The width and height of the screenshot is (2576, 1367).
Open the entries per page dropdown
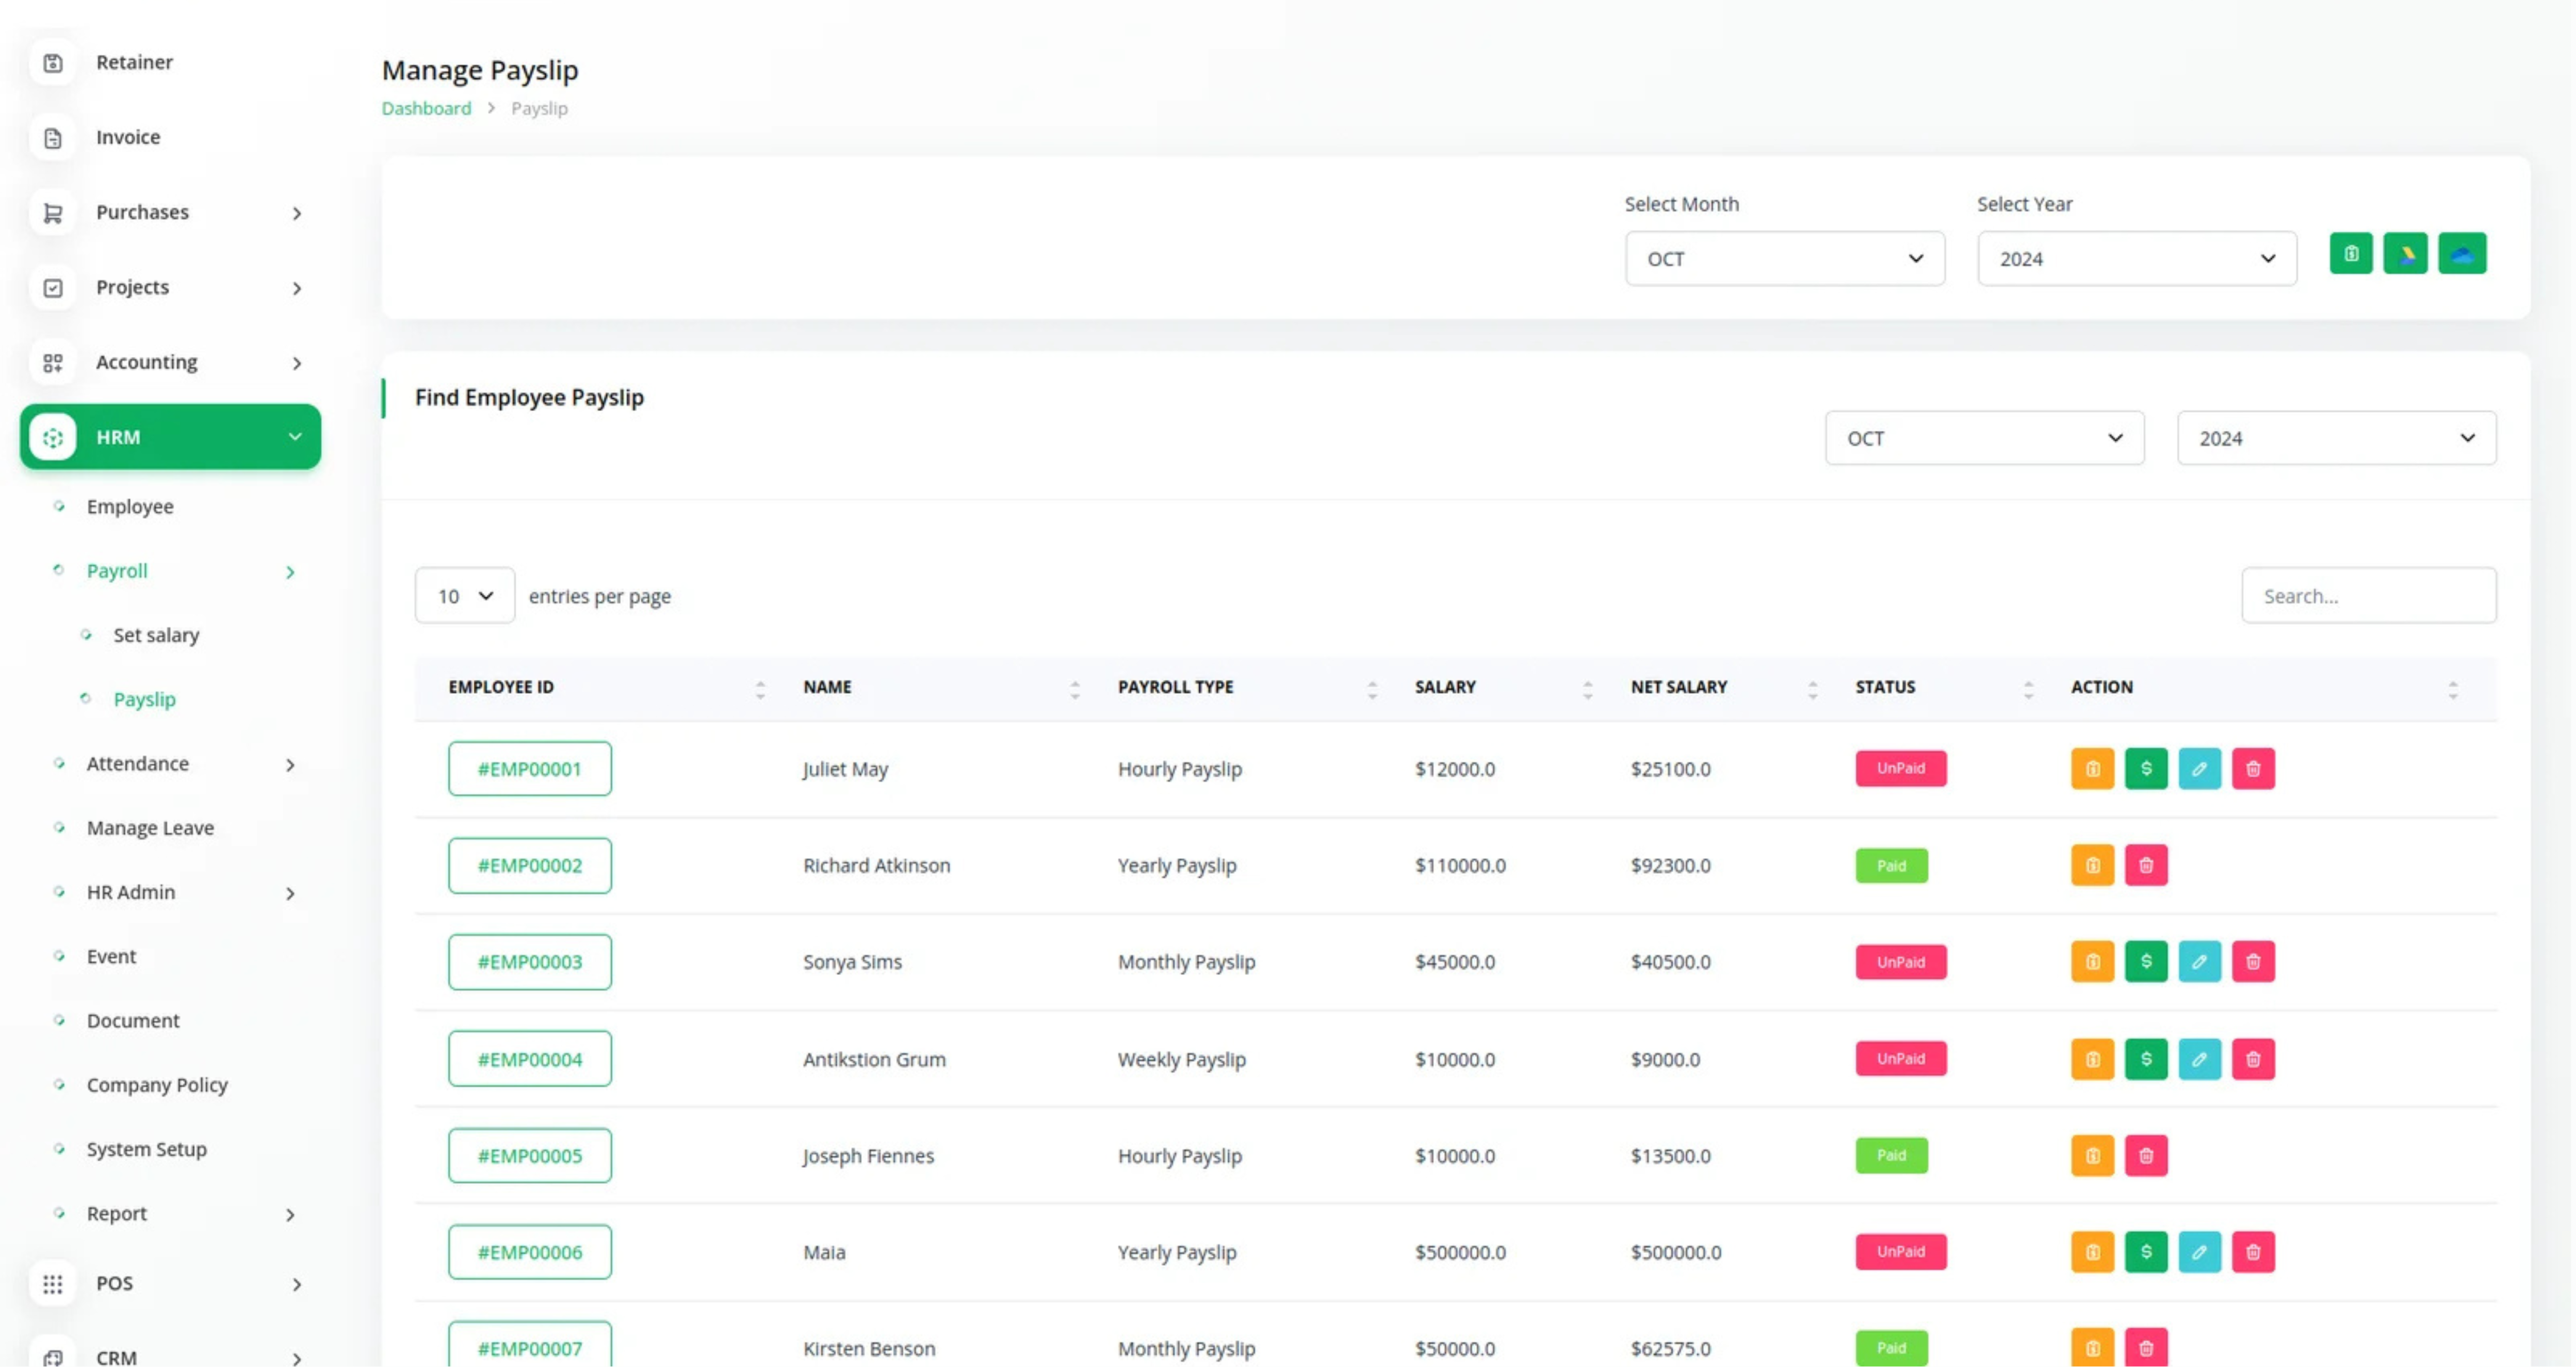click(464, 596)
